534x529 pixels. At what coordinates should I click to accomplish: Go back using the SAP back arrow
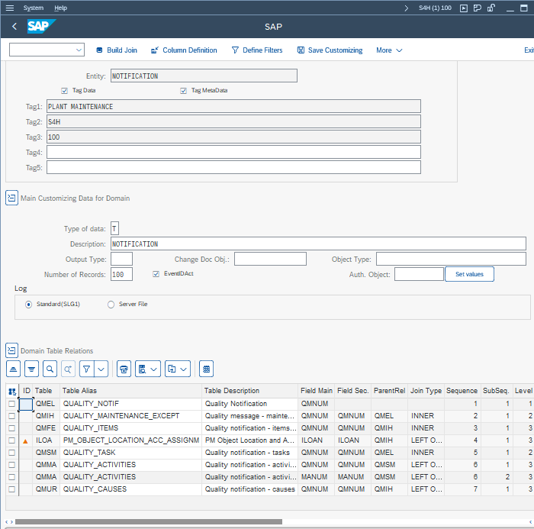coord(14,27)
